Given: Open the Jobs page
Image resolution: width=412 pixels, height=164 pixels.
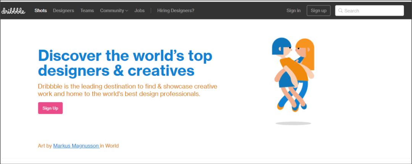Looking at the screenshot, I should tap(140, 11).
